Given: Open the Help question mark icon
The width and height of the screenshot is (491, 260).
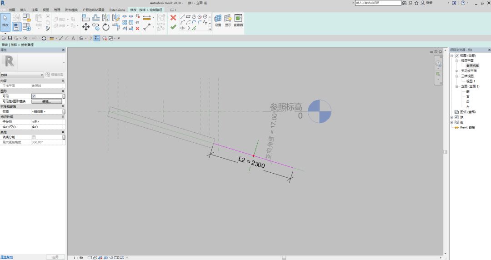Looking at the screenshot, I should pyautogui.click(x=463, y=3).
